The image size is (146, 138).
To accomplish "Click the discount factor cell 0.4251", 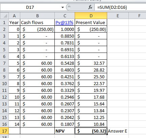I will point(65,77).
